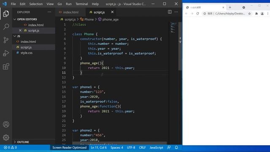Image resolution: width=270 pixels, height=152 pixels.
Task: Change encoding via UTF-8 status item
Action: pyautogui.click(x=131, y=147)
